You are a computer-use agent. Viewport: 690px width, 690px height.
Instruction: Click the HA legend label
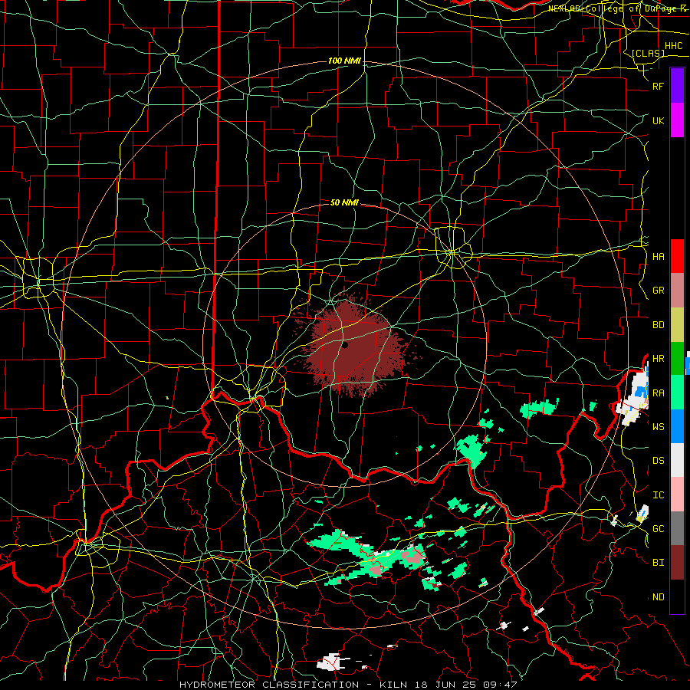(x=659, y=257)
